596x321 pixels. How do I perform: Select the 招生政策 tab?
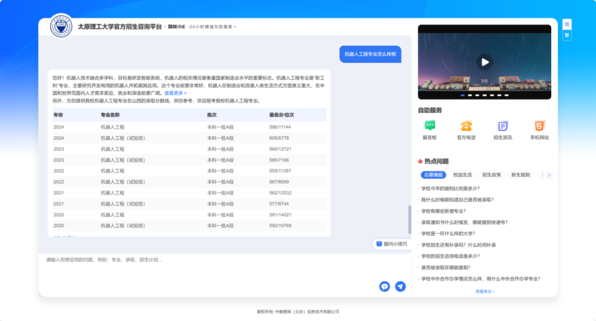pyautogui.click(x=491, y=175)
